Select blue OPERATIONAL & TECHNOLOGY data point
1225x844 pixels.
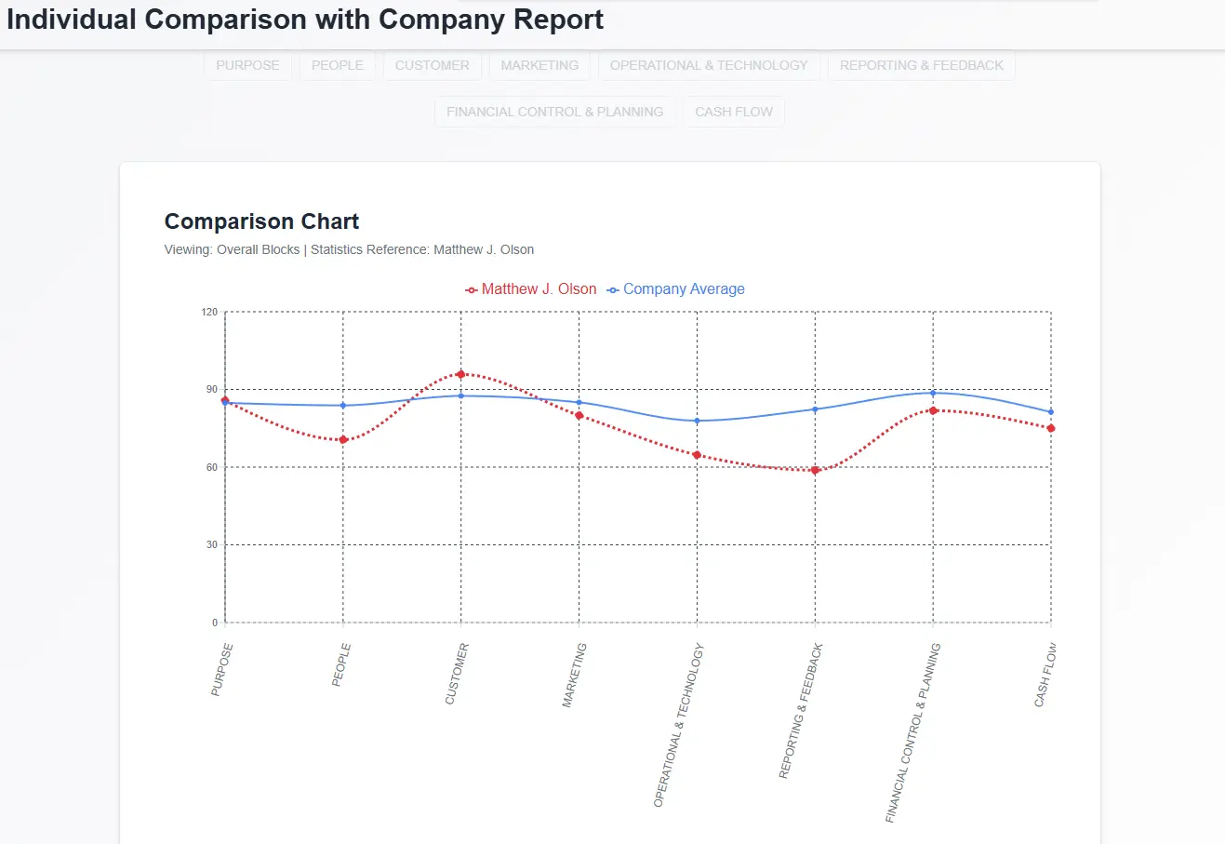click(x=697, y=421)
